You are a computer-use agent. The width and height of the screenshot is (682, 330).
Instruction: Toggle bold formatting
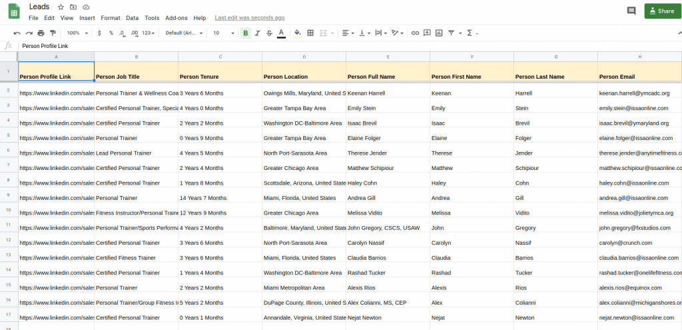point(246,33)
